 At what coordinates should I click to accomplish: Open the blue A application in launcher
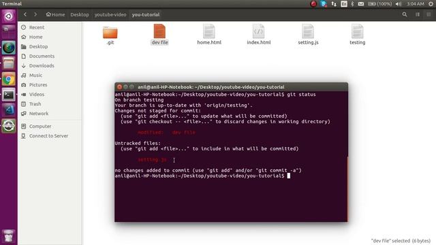(9, 110)
